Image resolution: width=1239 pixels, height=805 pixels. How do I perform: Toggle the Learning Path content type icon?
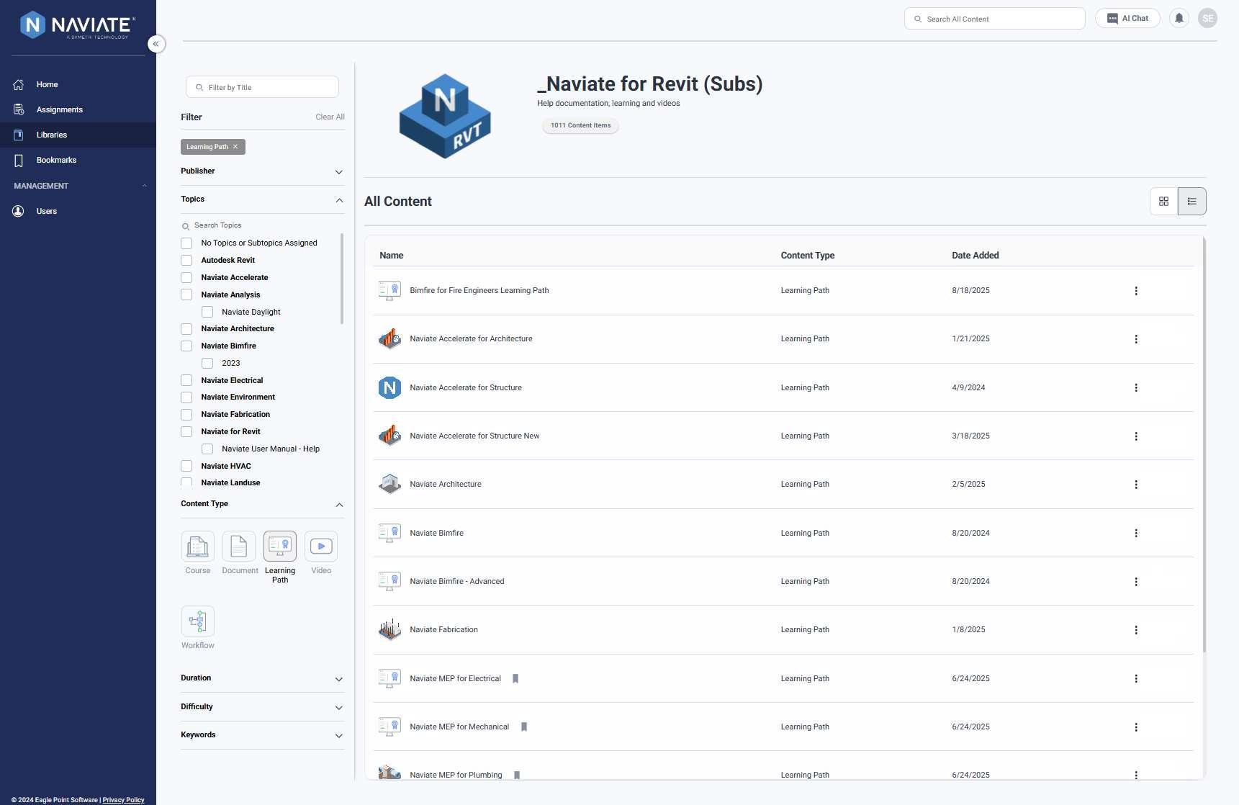[x=280, y=547]
